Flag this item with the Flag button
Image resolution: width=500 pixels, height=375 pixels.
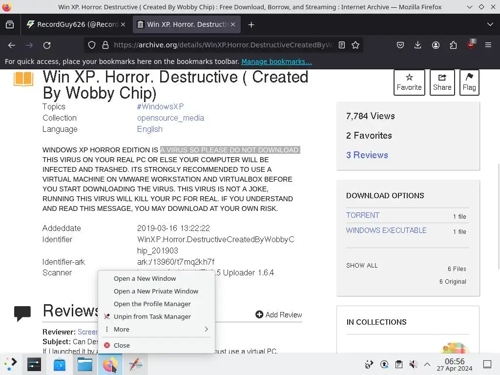click(469, 83)
